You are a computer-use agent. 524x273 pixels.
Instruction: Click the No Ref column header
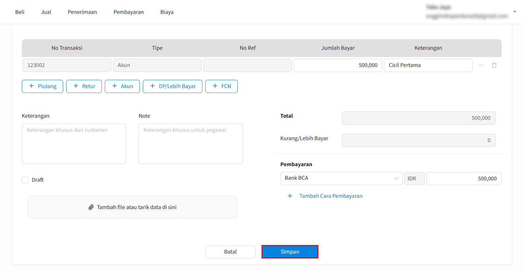point(248,48)
